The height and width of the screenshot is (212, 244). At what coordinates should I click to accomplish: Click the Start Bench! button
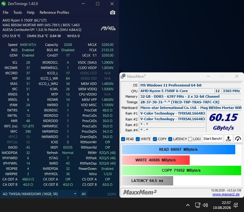tap(213, 139)
